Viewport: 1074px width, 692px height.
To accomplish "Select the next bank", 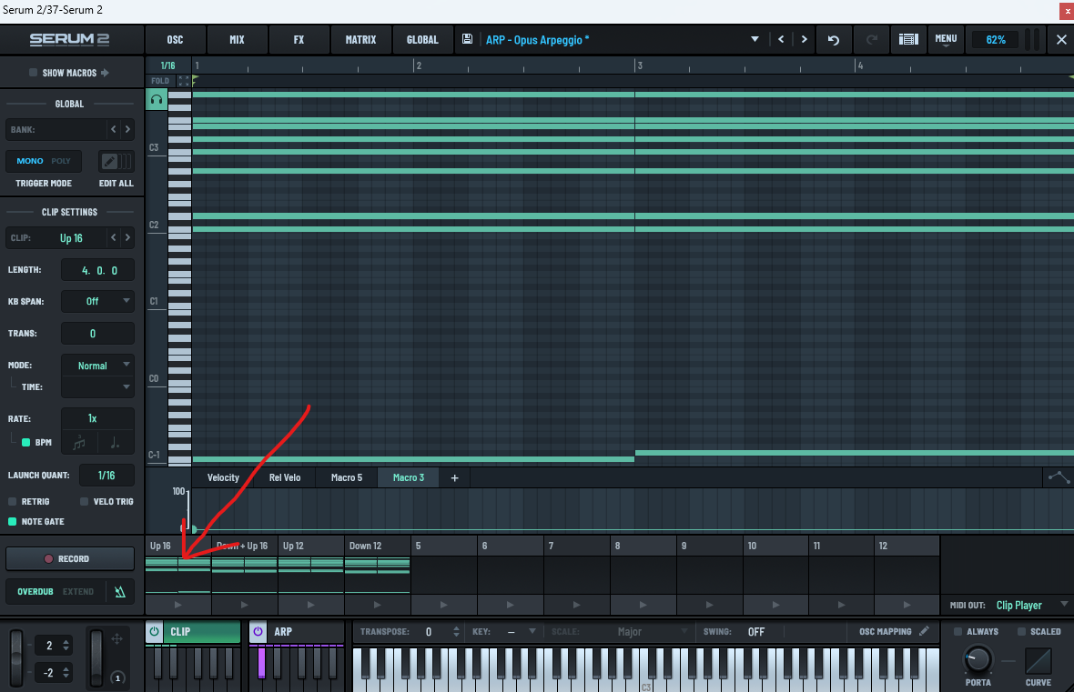I will pyautogui.click(x=127, y=129).
